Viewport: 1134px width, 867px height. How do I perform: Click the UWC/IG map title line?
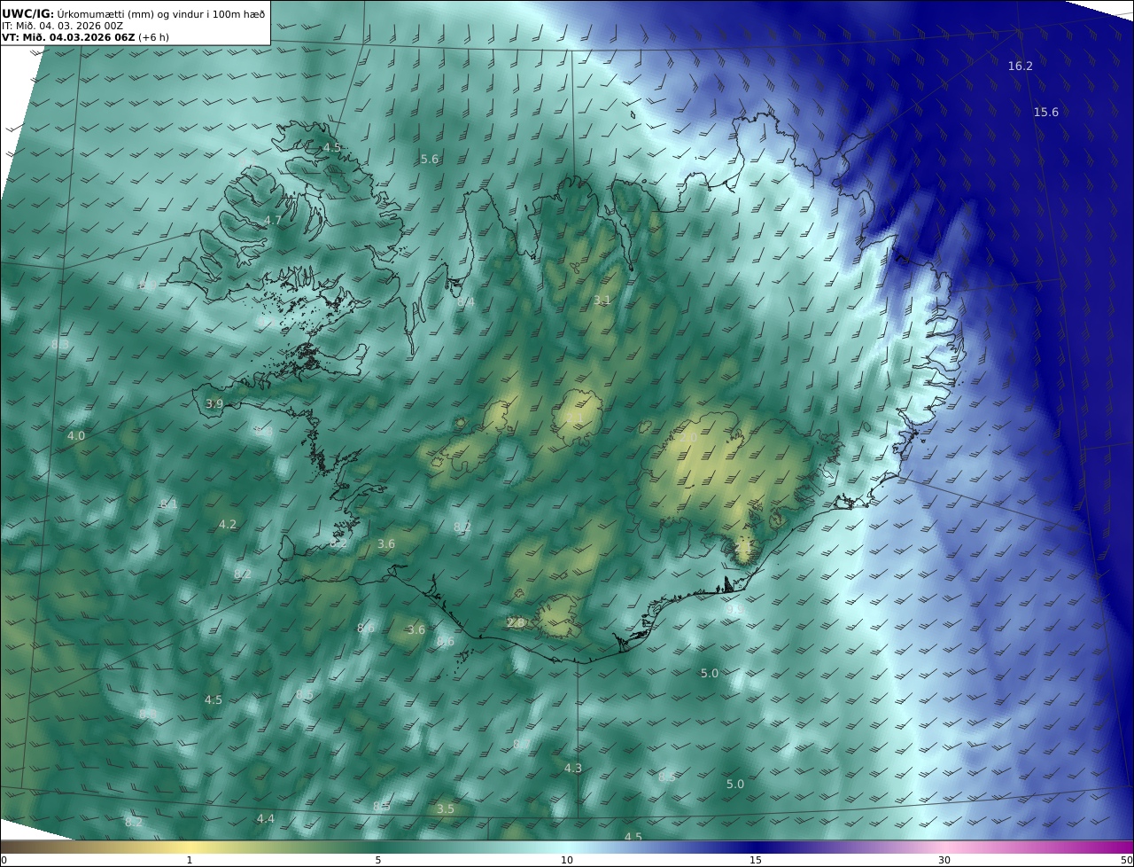[x=134, y=13]
